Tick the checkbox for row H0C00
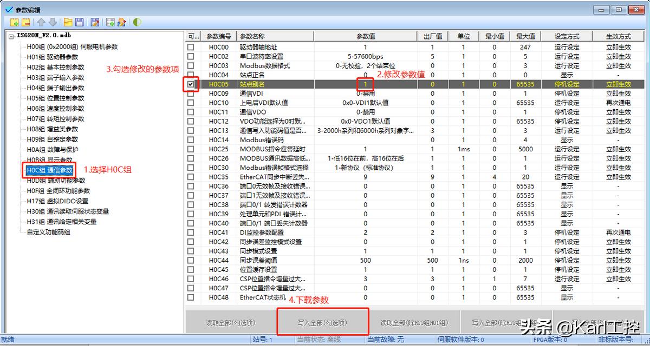The width and height of the screenshot is (650, 346). pos(191,47)
